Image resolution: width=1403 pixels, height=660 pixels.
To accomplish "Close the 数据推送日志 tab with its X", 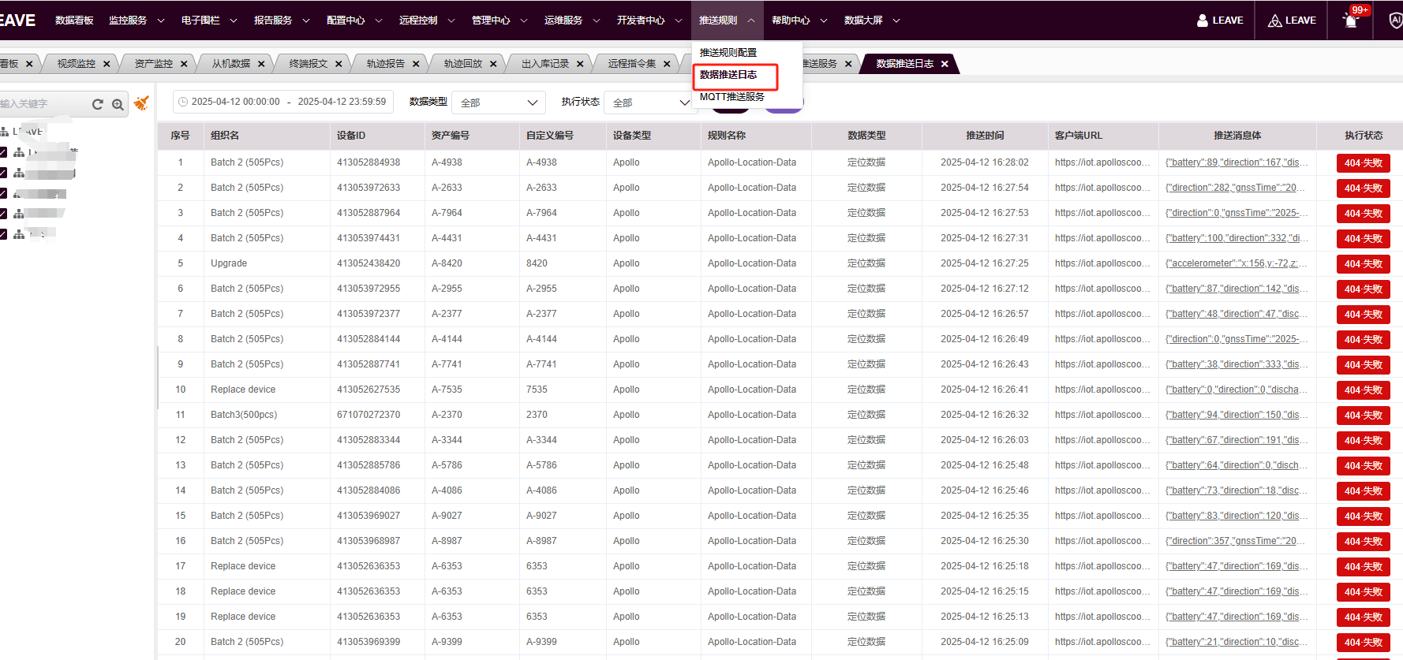I will 945,64.
